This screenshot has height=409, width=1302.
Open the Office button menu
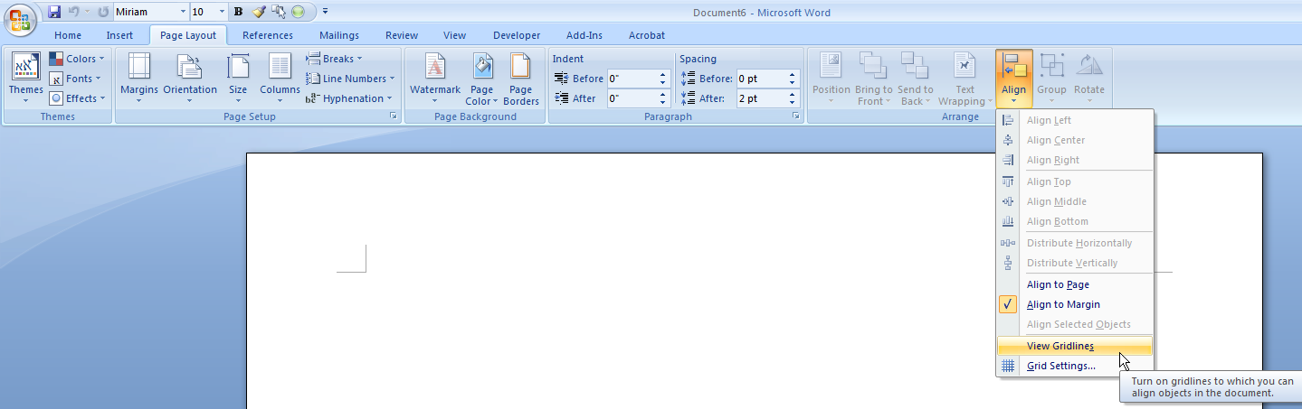[x=19, y=18]
